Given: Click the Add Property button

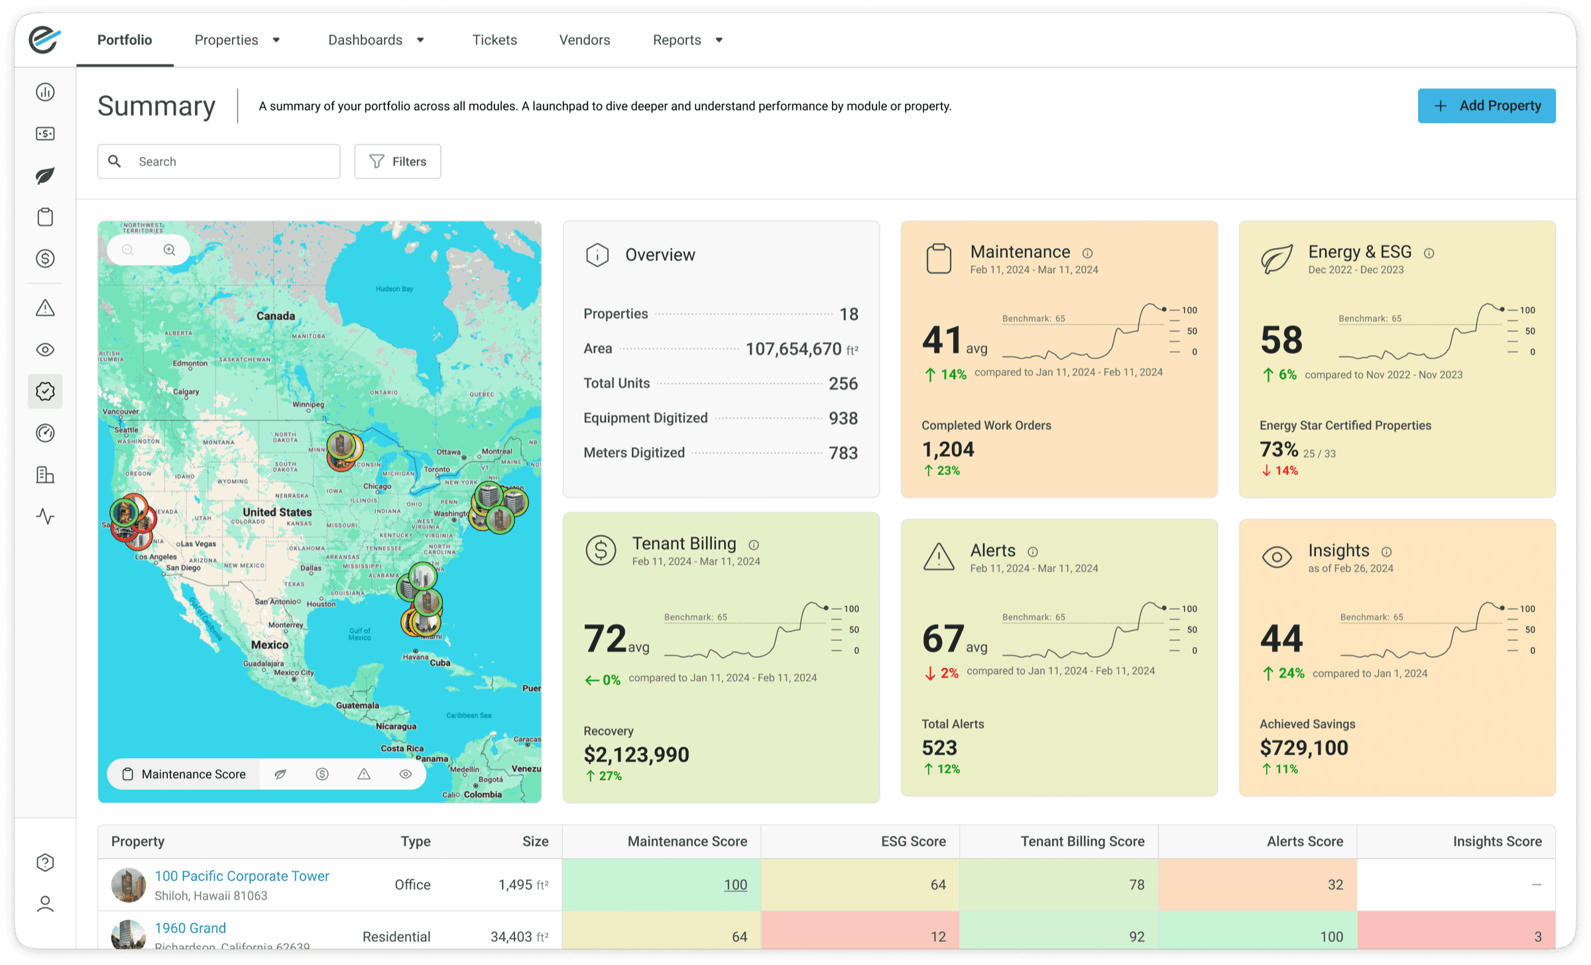Looking at the screenshot, I should (1487, 105).
